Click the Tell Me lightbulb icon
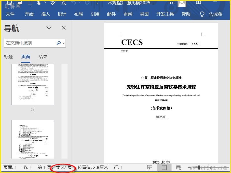The image size is (231, 173). tap(202, 14)
